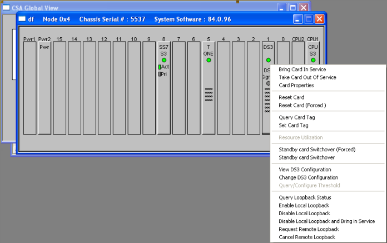The height and width of the screenshot is (243, 387).
Task: Select Request Remote Loopback
Action: coord(308,229)
